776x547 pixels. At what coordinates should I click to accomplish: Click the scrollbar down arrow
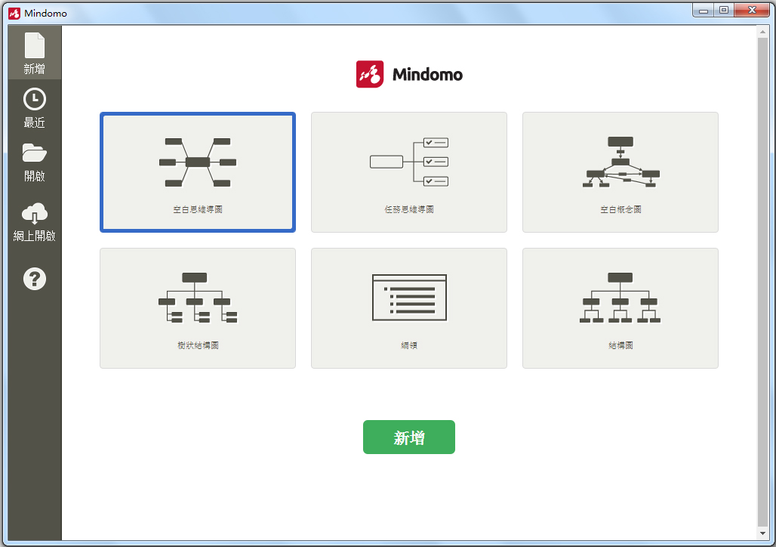tap(762, 533)
